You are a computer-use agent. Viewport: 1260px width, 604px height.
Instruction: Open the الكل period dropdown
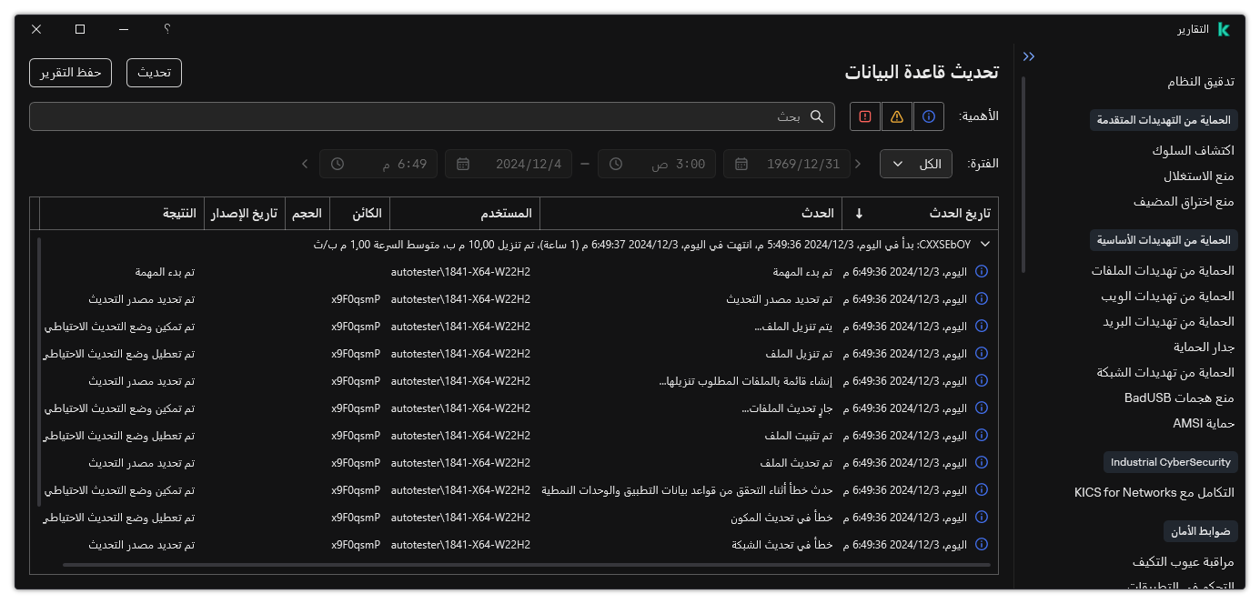pos(915,164)
